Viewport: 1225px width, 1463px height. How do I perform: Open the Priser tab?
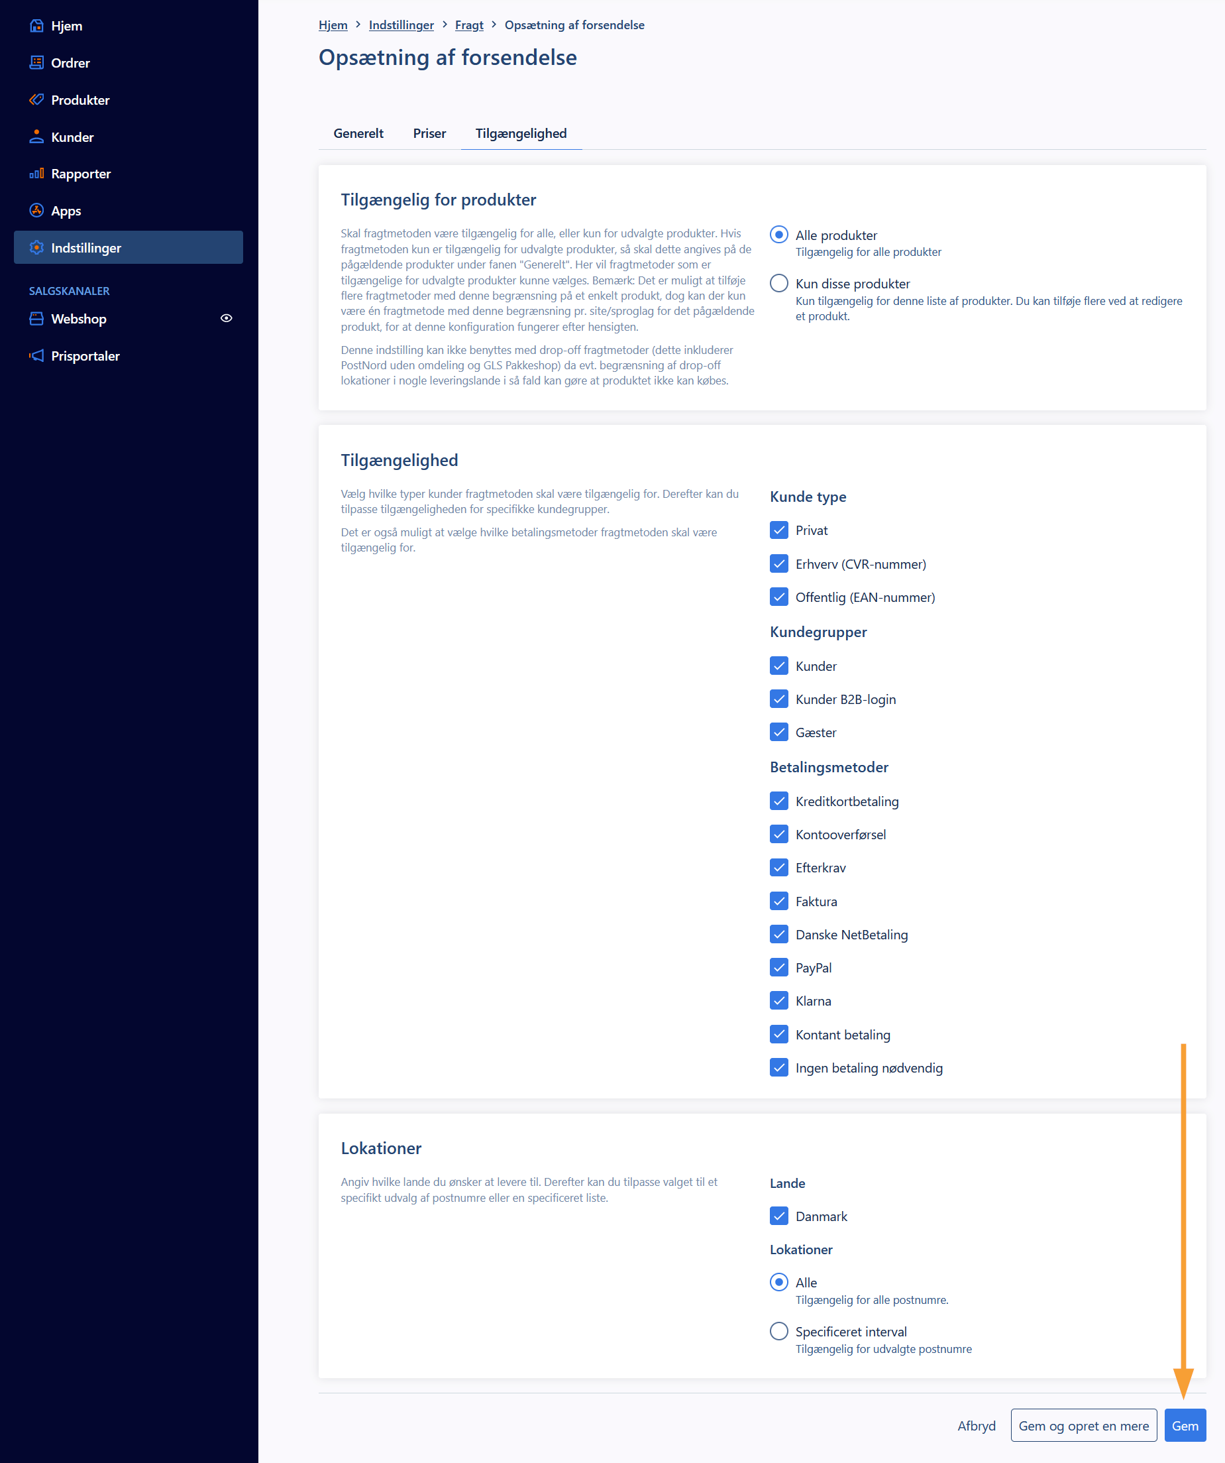[x=429, y=133]
